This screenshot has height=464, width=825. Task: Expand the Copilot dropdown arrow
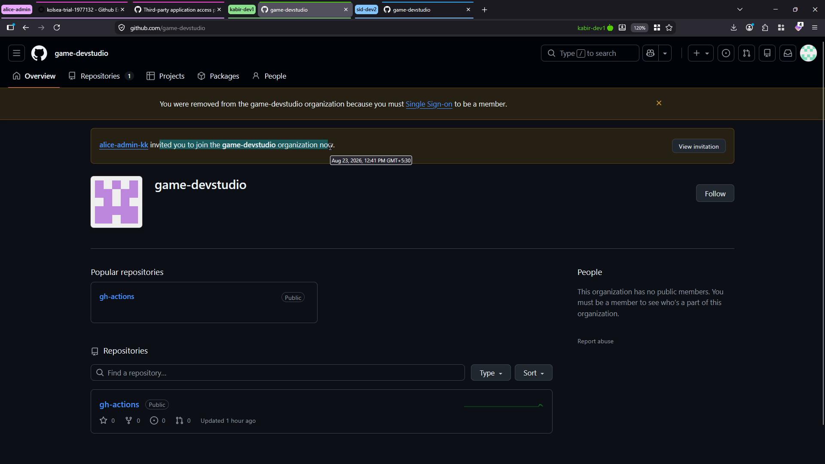pos(665,53)
